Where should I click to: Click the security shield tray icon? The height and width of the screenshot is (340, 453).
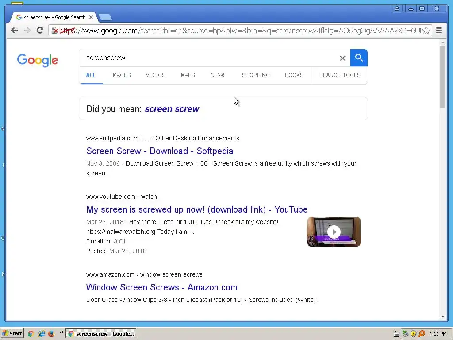(414, 334)
